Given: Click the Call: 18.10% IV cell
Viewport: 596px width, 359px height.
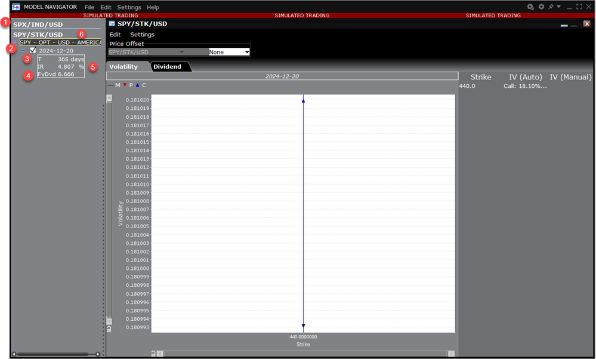Looking at the screenshot, I should pos(525,86).
